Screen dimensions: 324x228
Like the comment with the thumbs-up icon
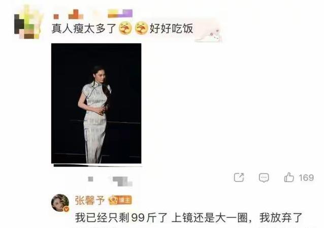[x=289, y=177]
